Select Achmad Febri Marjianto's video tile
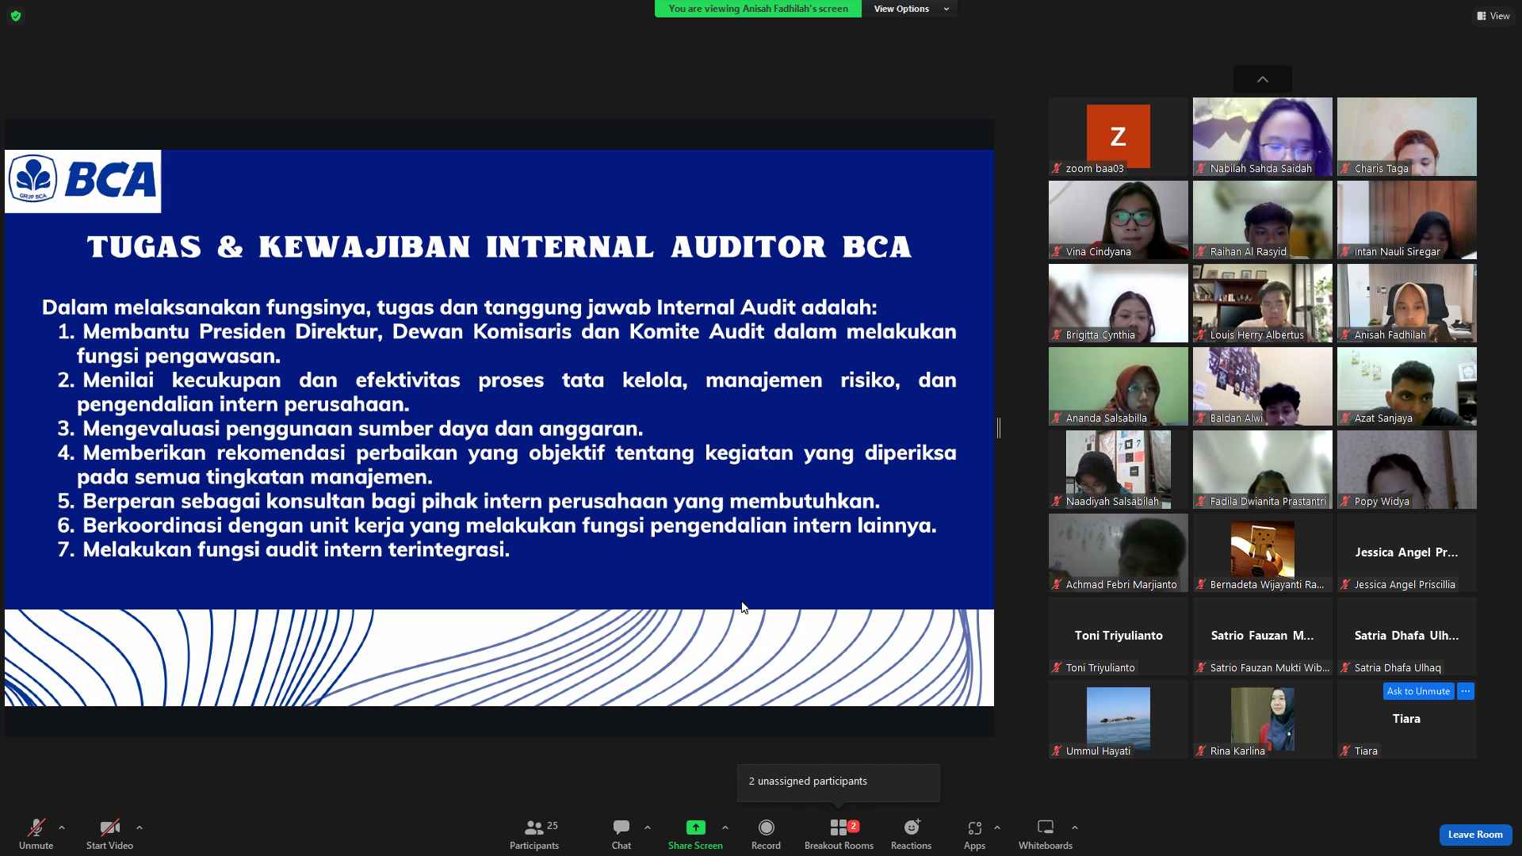This screenshot has height=856, width=1522. click(1119, 552)
